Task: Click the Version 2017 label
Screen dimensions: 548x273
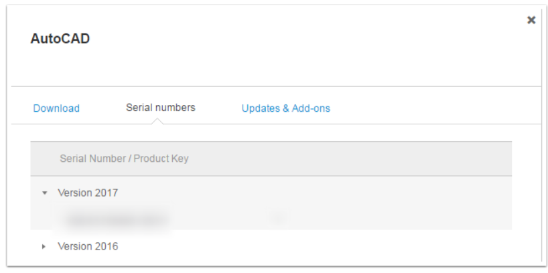Action: click(x=88, y=193)
